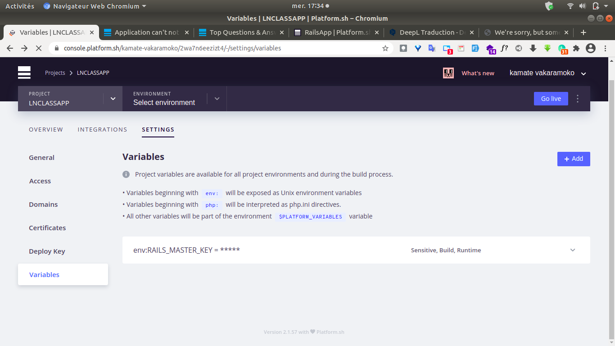Switch to the Overview tab
The height and width of the screenshot is (346, 615).
tap(46, 130)
